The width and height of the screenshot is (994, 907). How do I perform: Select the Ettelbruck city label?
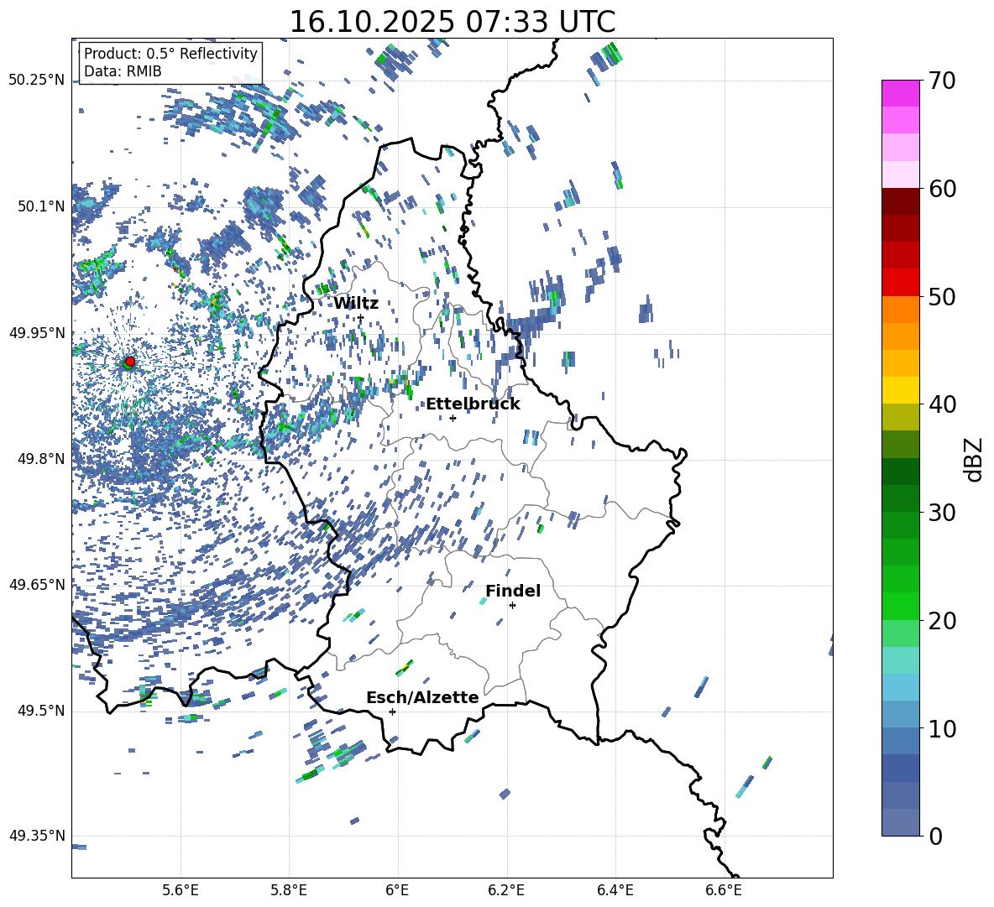[x=473, y=404]
